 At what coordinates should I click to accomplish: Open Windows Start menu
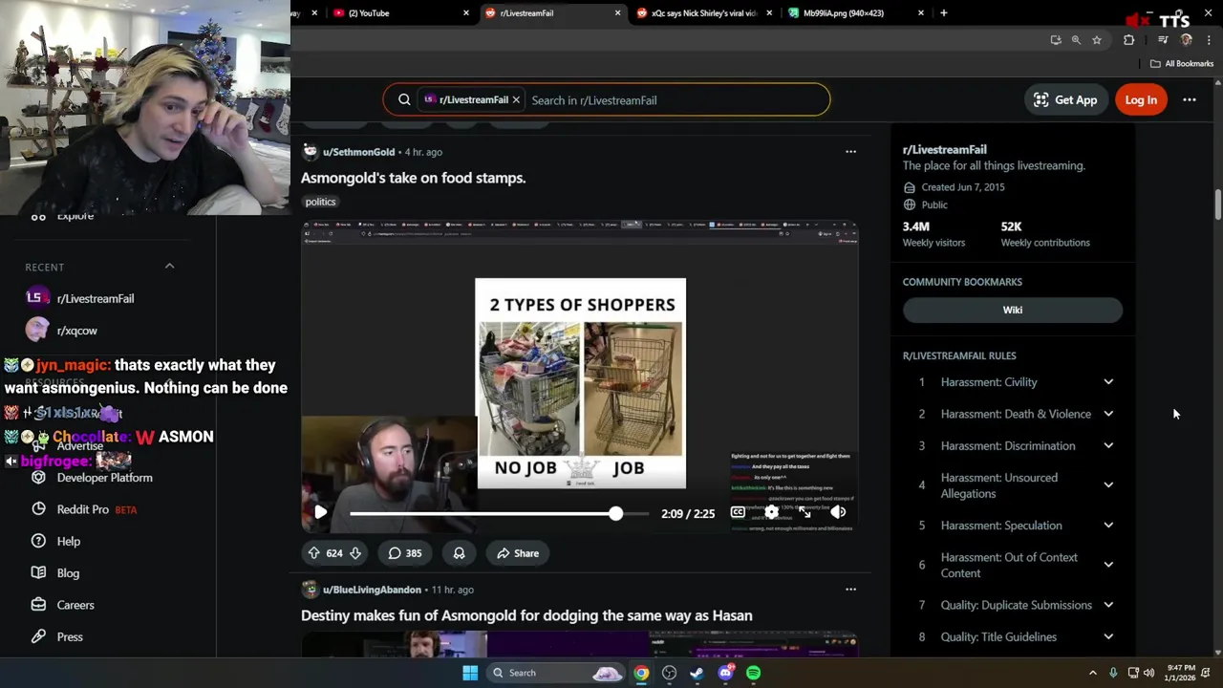[470, 673]
